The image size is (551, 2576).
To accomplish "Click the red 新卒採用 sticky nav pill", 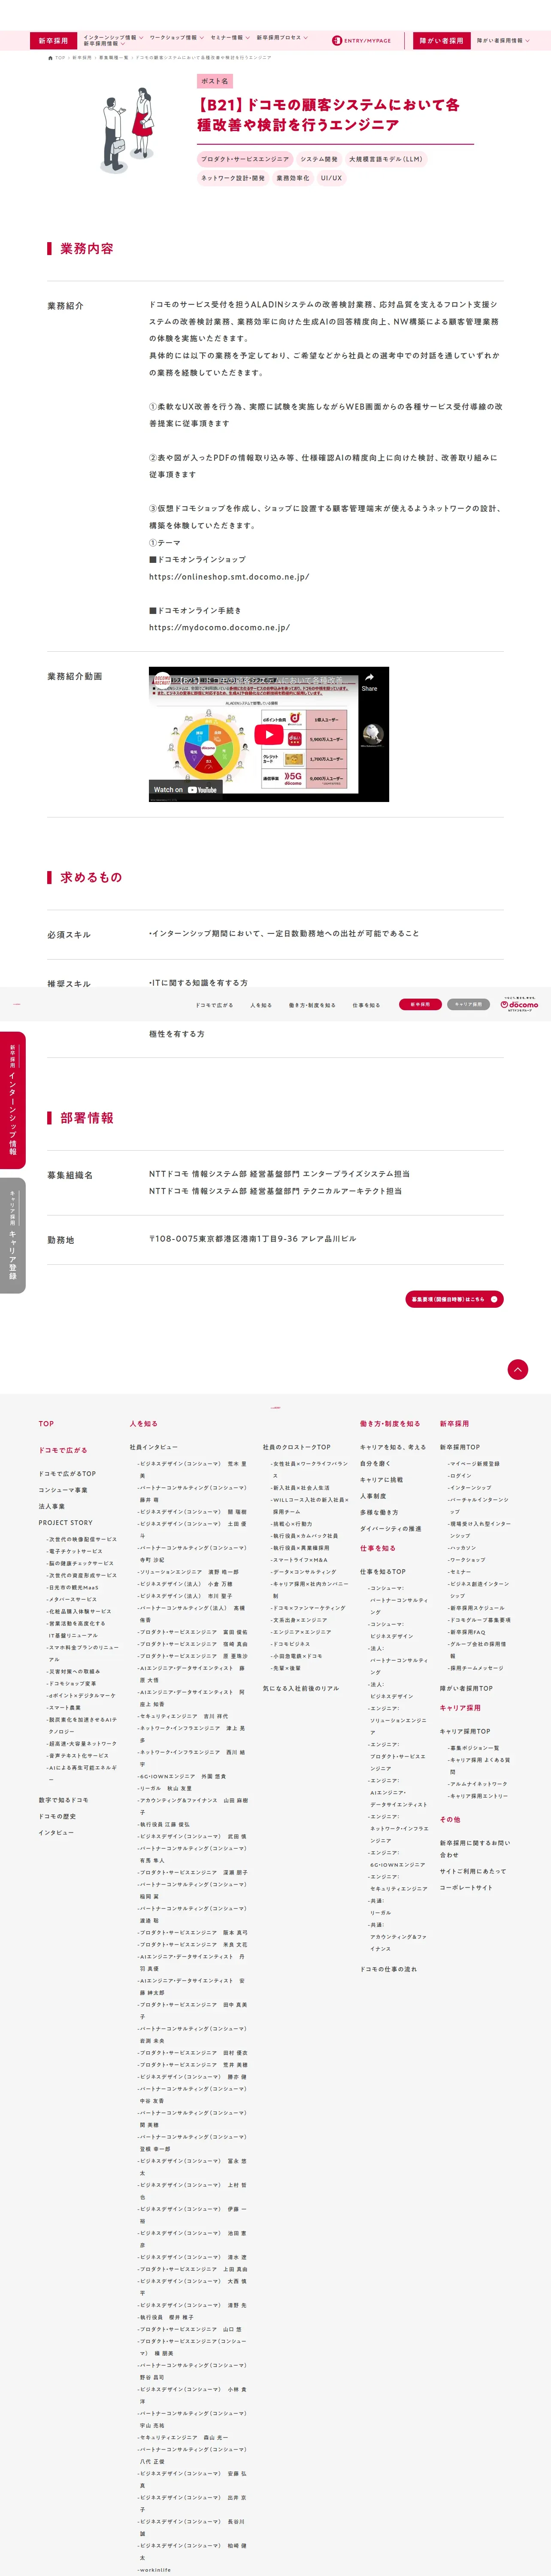I will (420, 1005).
